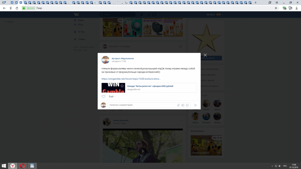301x169 pixels.
Task: Open author Артарыл Абдульманов's profile name
Action: [x=123, y=58]
